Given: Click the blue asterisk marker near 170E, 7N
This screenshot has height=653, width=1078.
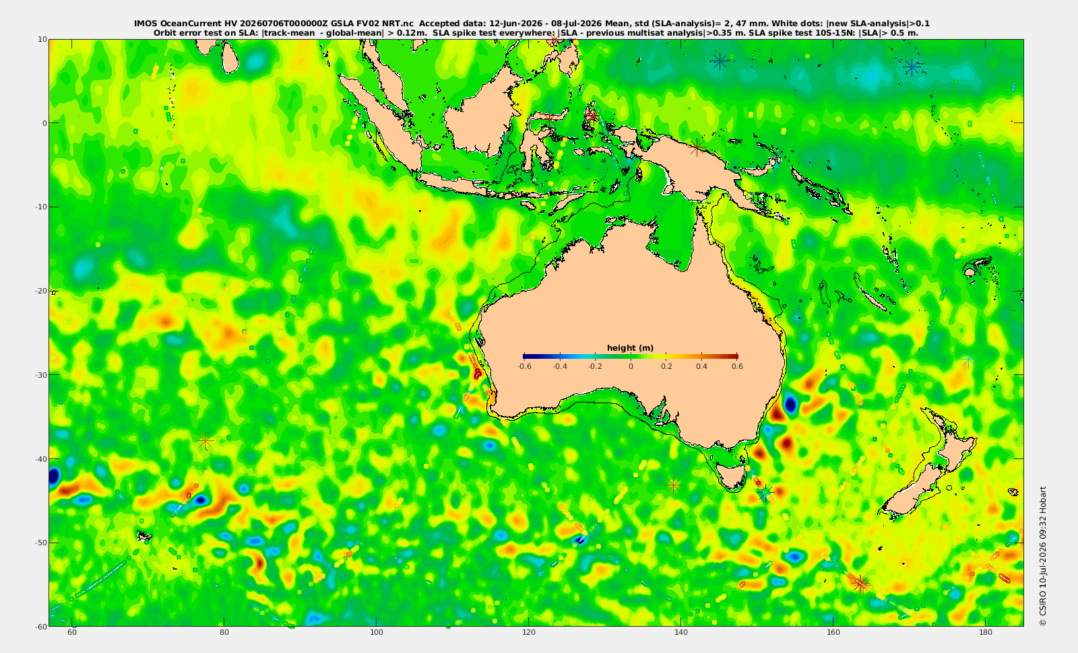Looking at the screenshot, I should click(912, 67).
